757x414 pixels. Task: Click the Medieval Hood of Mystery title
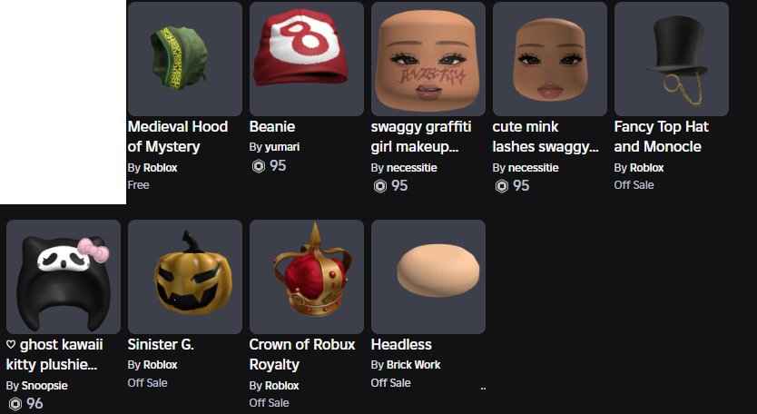point(178,136)
